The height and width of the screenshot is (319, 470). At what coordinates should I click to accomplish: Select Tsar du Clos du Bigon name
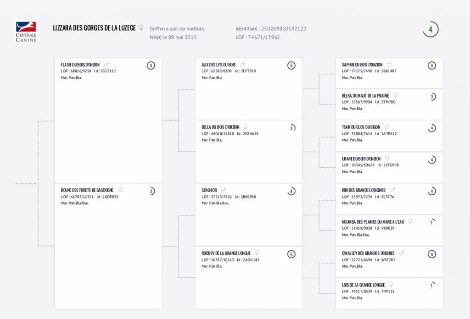tap(361, 127)
